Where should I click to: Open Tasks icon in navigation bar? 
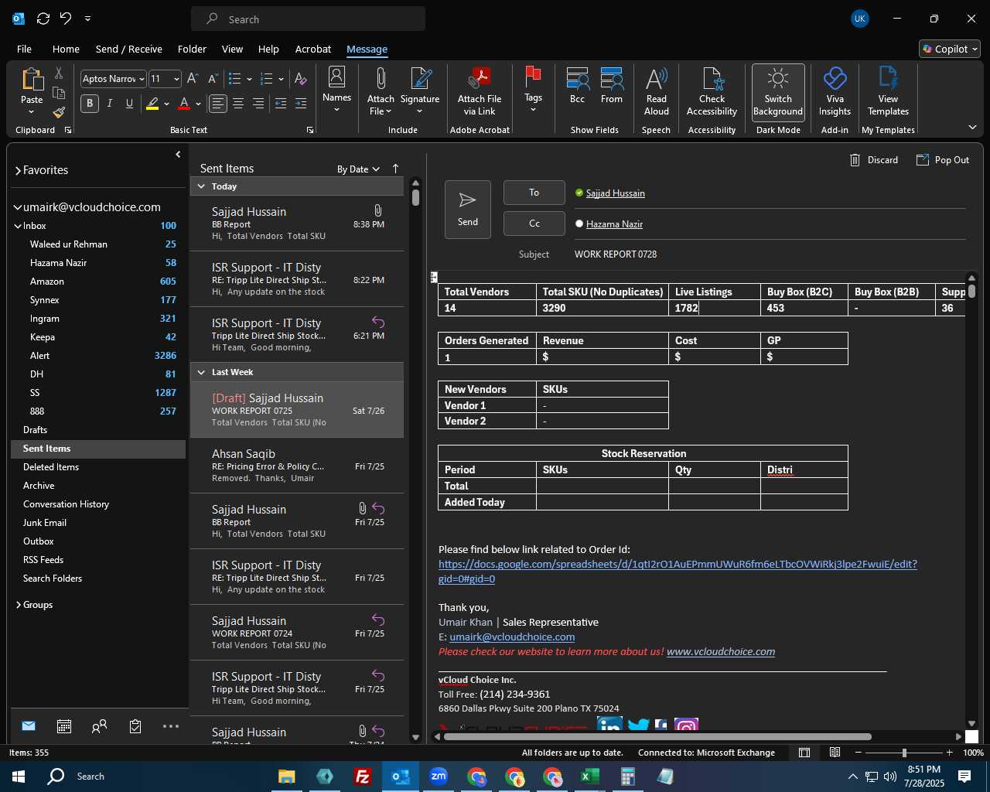click(135, 726)
